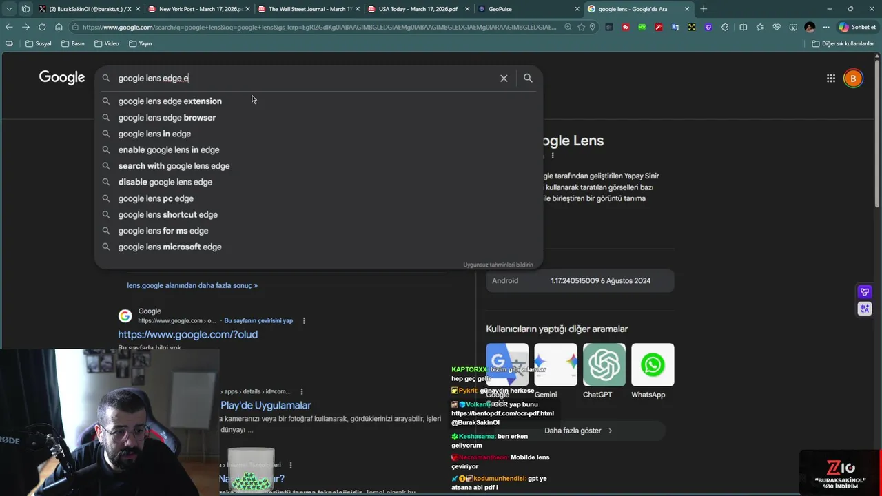
Task: Select suggestion 'google lens for ms edge'
Action: (318, 231)
